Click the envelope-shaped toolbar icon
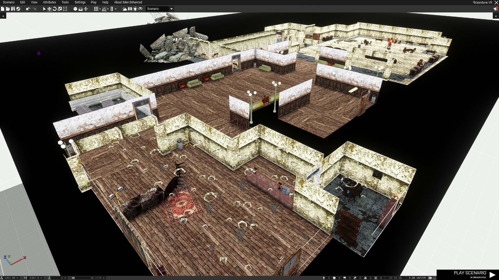 (x=81, y=9)
